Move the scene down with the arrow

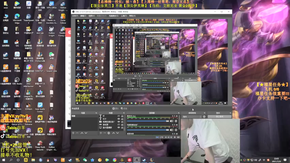click(x=86, y=133)
